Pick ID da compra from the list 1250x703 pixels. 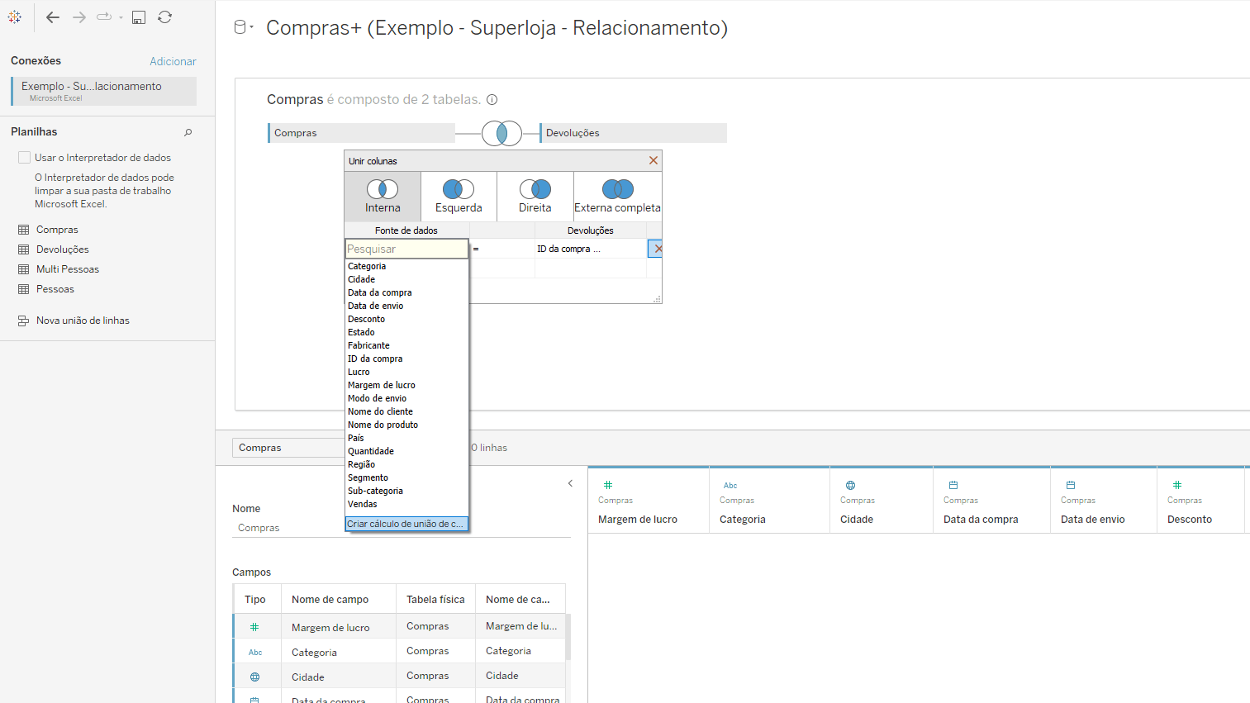pos(375,359)
